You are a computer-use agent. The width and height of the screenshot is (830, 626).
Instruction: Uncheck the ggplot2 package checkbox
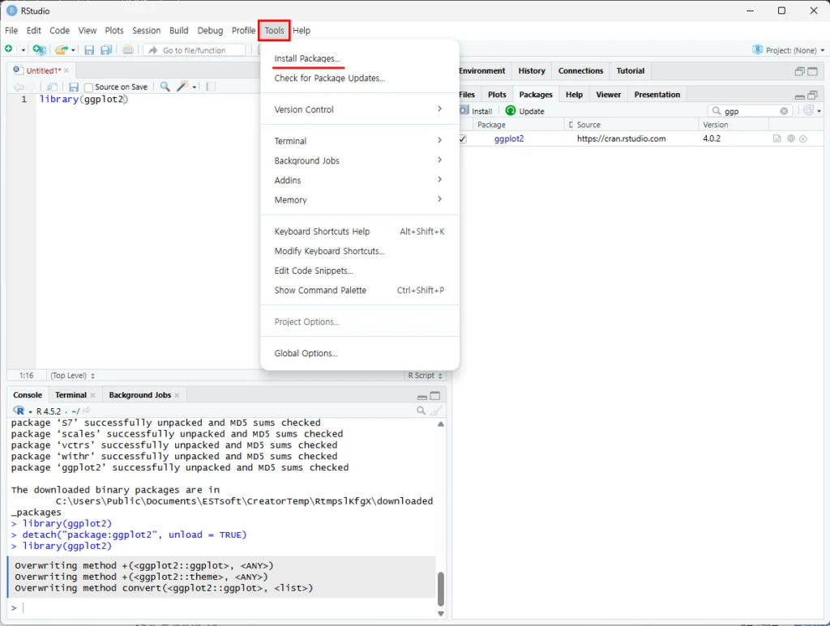(x=462, y=139)
